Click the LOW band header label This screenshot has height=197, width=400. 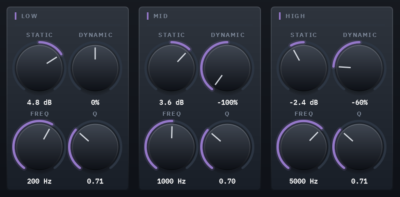(30, 16)
